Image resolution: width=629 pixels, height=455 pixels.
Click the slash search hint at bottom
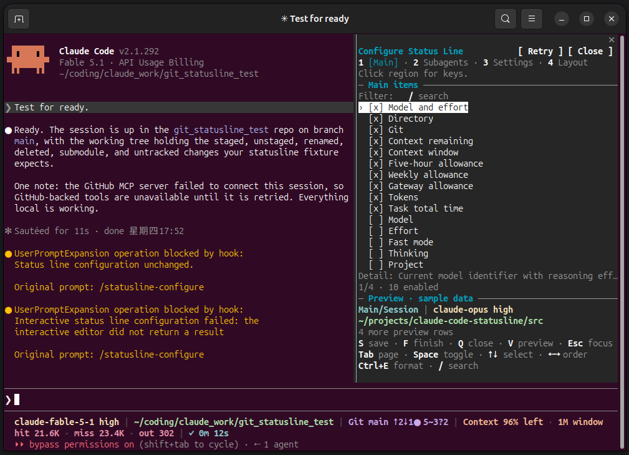[x=458, y=366]
